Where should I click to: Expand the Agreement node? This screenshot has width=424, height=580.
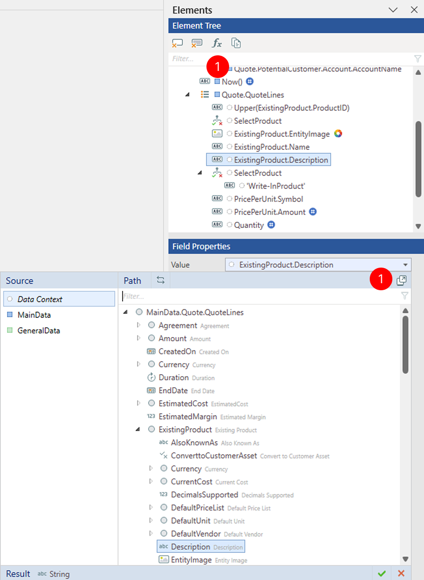pos(139,325)
